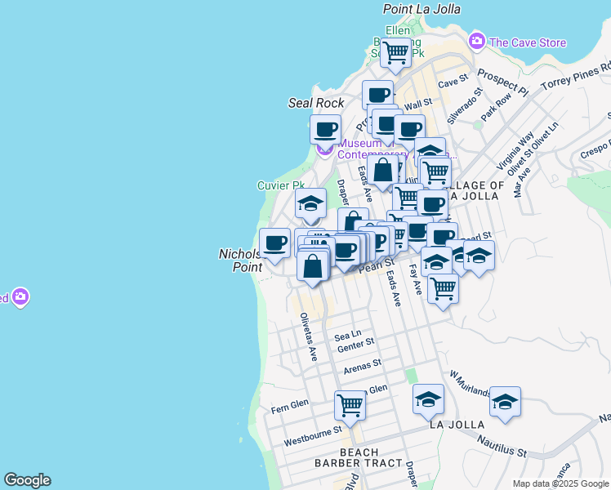Viewport: 611px width, 490px height.
Task: Select shopping cart marker on Fay Ave
Action: coord(443,291)
